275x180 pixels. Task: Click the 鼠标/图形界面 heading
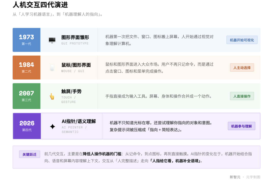[76, 65]
